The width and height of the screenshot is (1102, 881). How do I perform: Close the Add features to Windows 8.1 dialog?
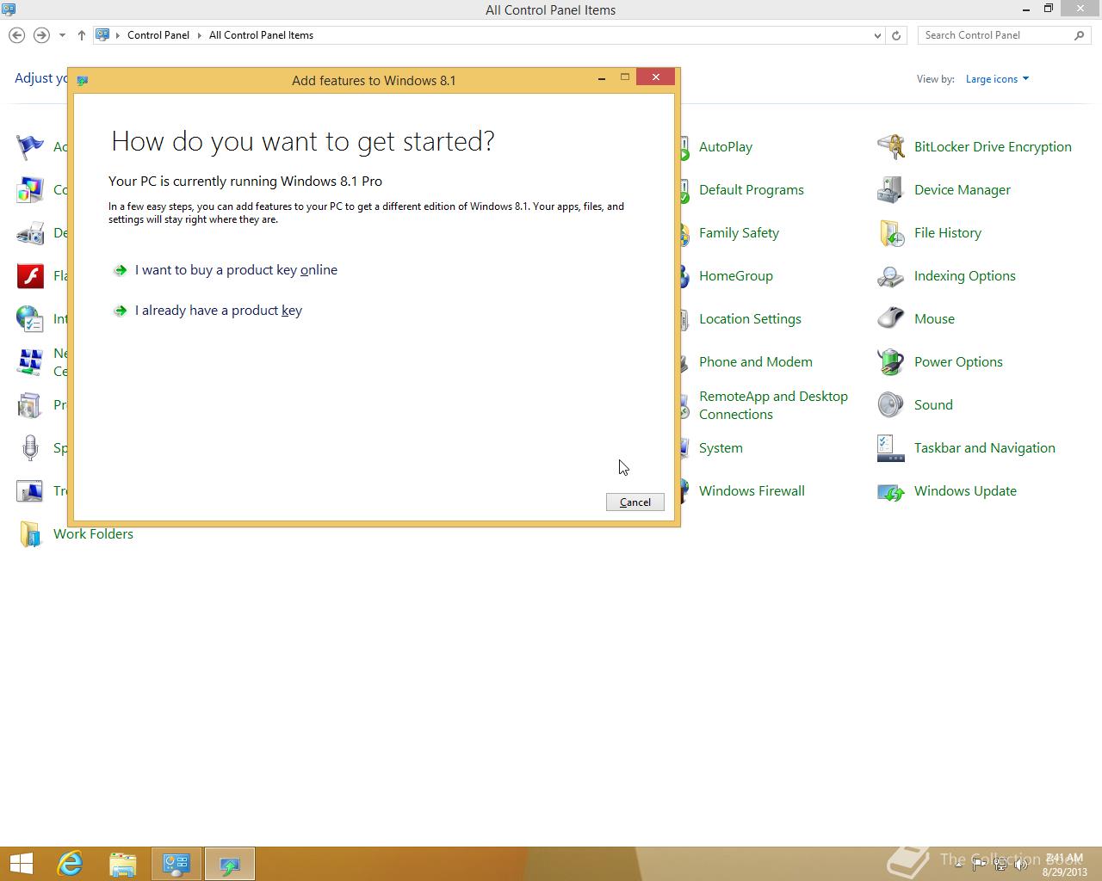click(656, 77)
